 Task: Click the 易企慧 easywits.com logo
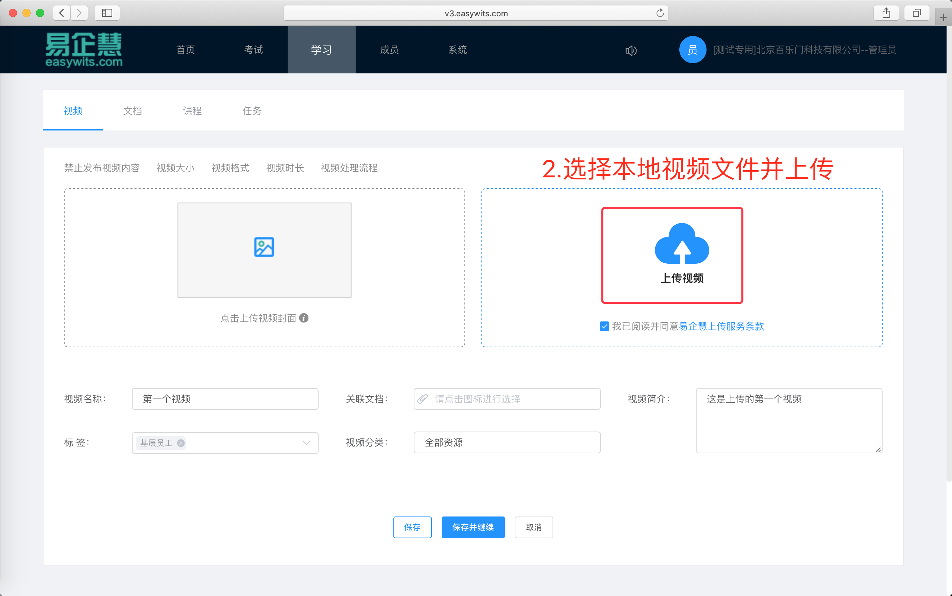point(84,50)
